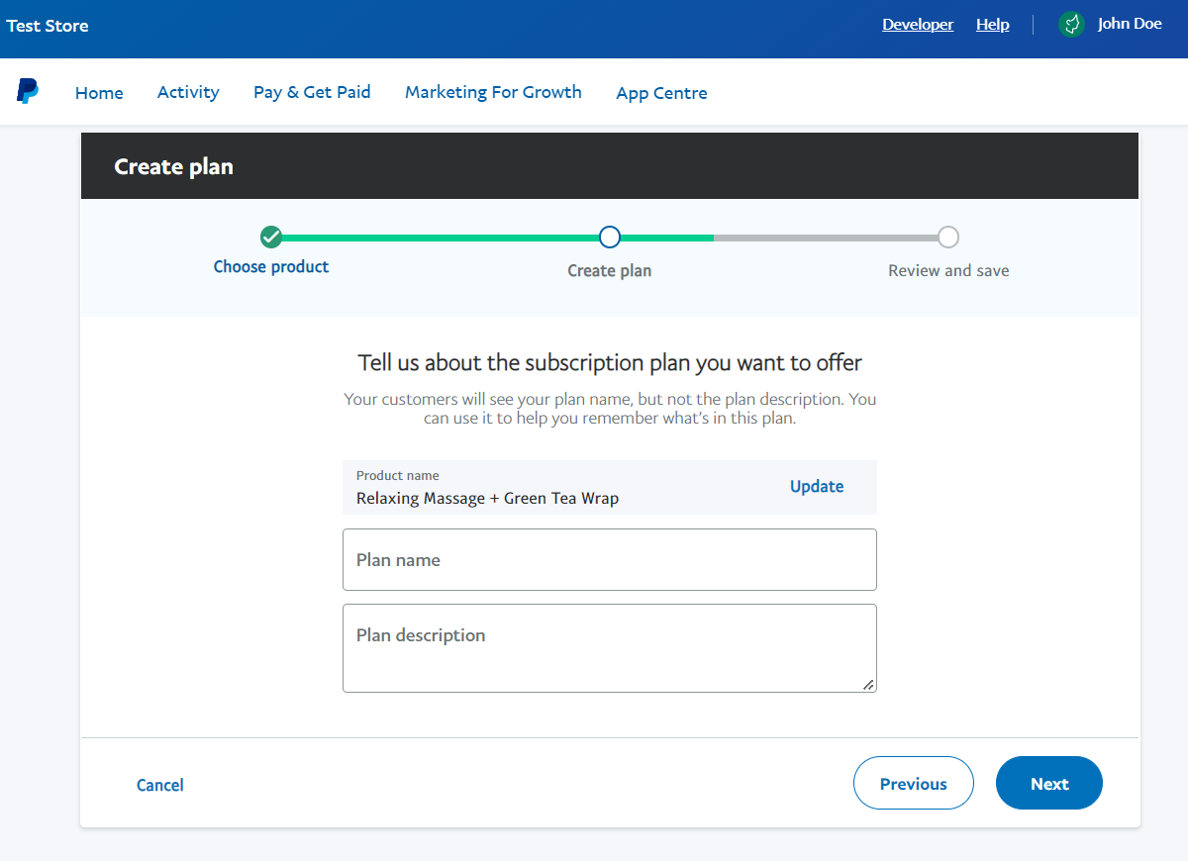Image resolution: width=1188 pixels, height=861 pixels.
Task: Open the App Centre section
Action: pos(661,92)
